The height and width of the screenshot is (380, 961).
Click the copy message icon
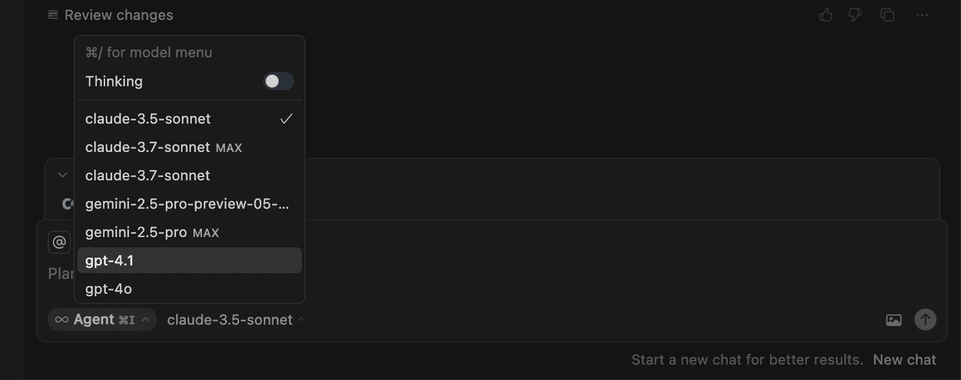887,15
